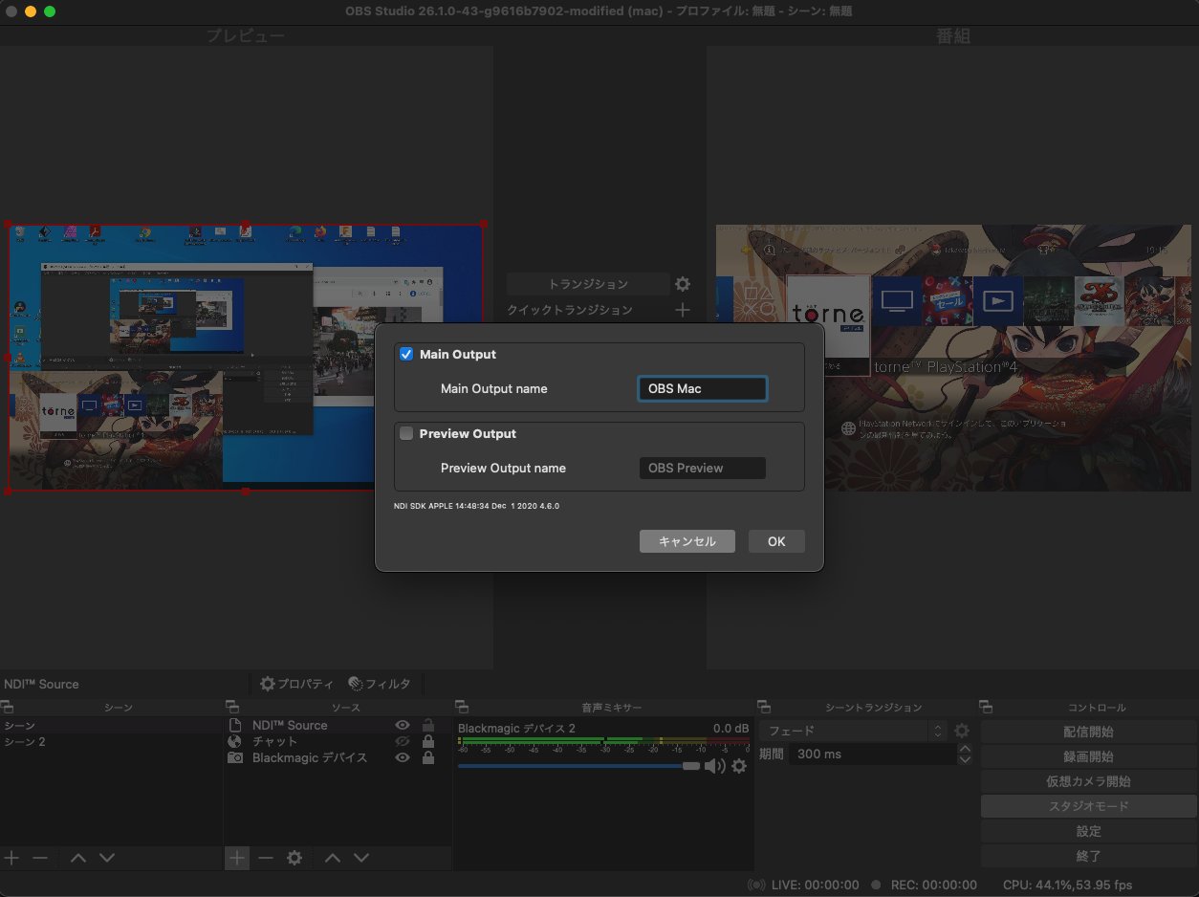The image size is (1199, 897).
Task: Add a quick transition with the plus icon
Action: [682, 310]
